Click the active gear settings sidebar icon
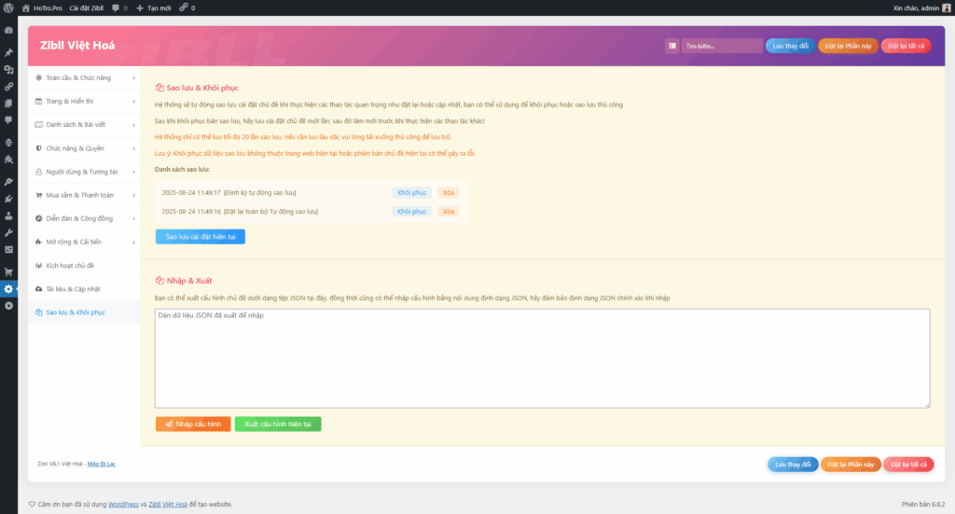The width and height of the screenshot is (955, 514). click(x=8, y=289)
